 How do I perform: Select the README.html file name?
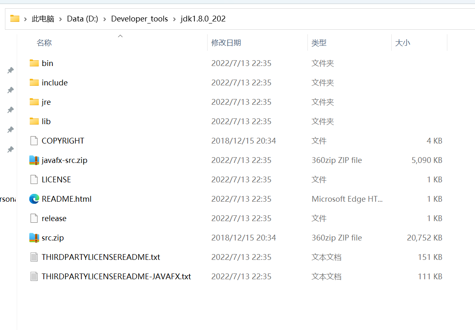click(x=66, y=199)
